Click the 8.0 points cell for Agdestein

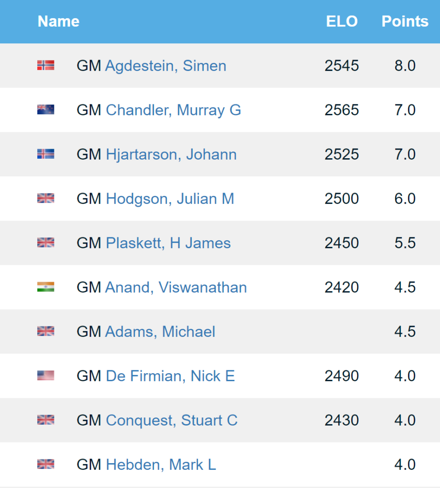tap(405, 66)
